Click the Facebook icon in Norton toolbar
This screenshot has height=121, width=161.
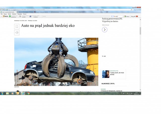pos(30,16)
